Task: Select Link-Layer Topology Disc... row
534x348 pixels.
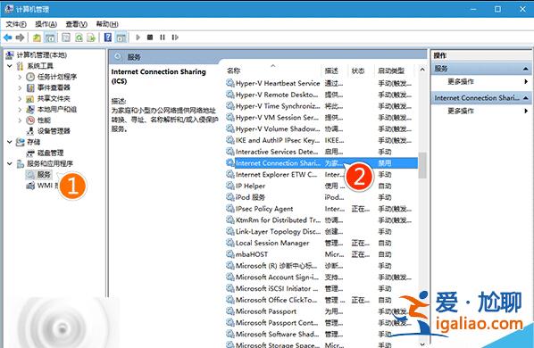Action: point(321,231)
